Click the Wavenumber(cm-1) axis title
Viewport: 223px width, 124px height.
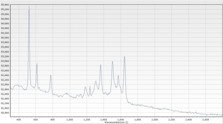pos(116,122)
